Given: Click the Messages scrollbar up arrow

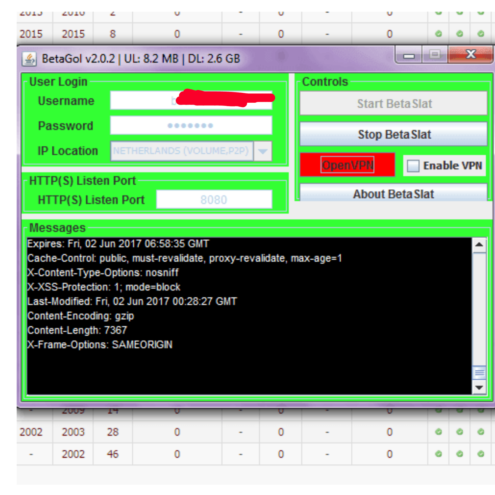Looking at the screenshot, I should pyautogui.click(x=479, y=245).
